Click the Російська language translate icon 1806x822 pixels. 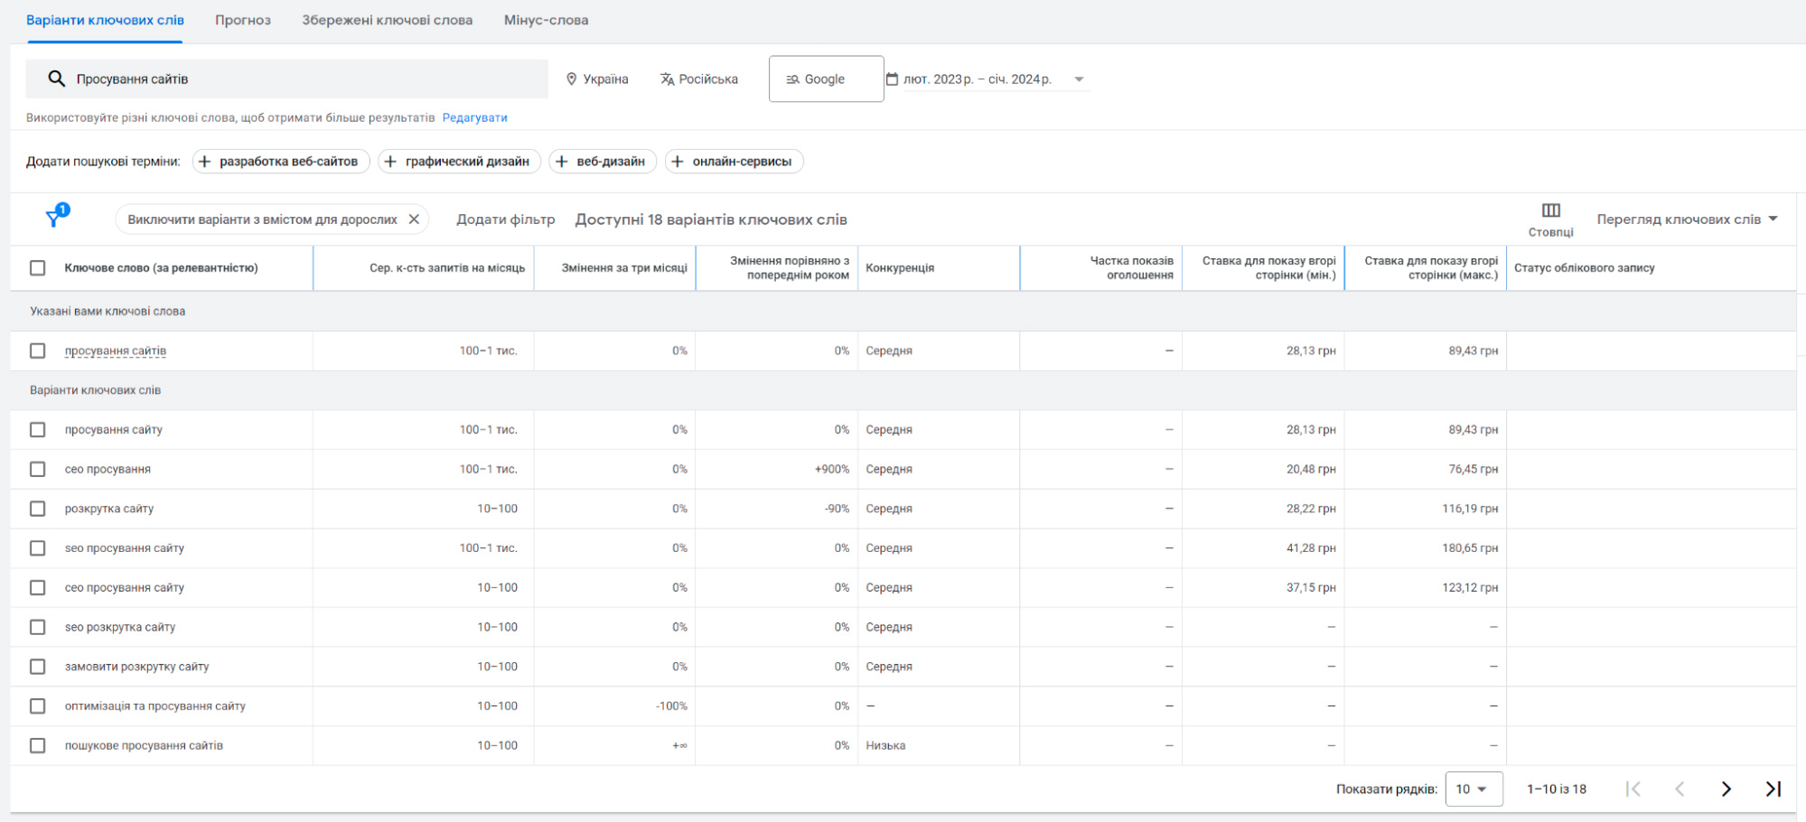667,79
